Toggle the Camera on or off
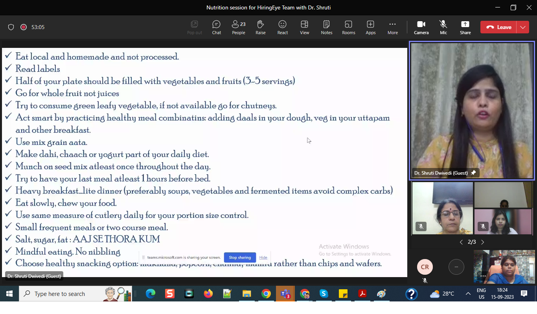The height and width of the screenshot is (314, 537). [421, 27]
